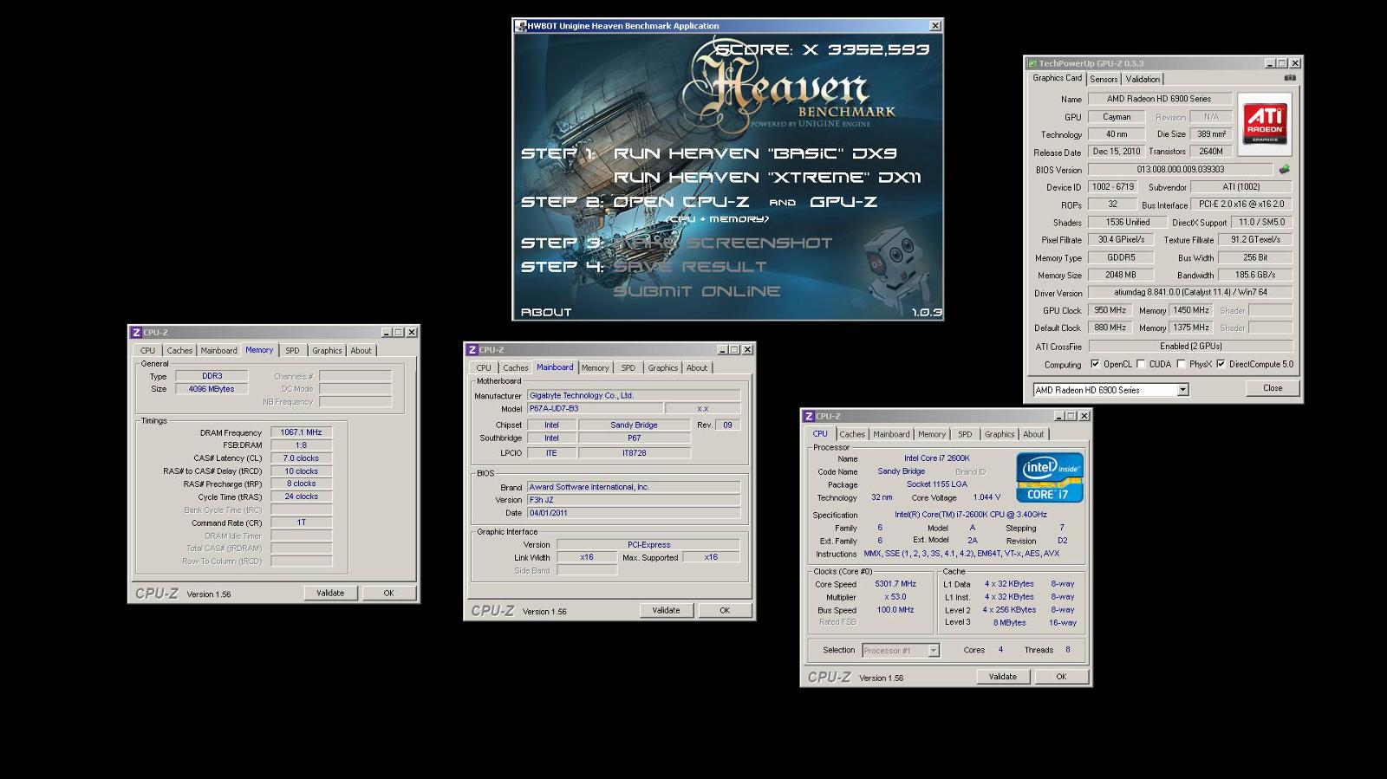Image resolution: width=1387 pixels, height=779 pixels.
Task: Click the Multiplier x 53.0 value
Action: [x=895, y=597]
